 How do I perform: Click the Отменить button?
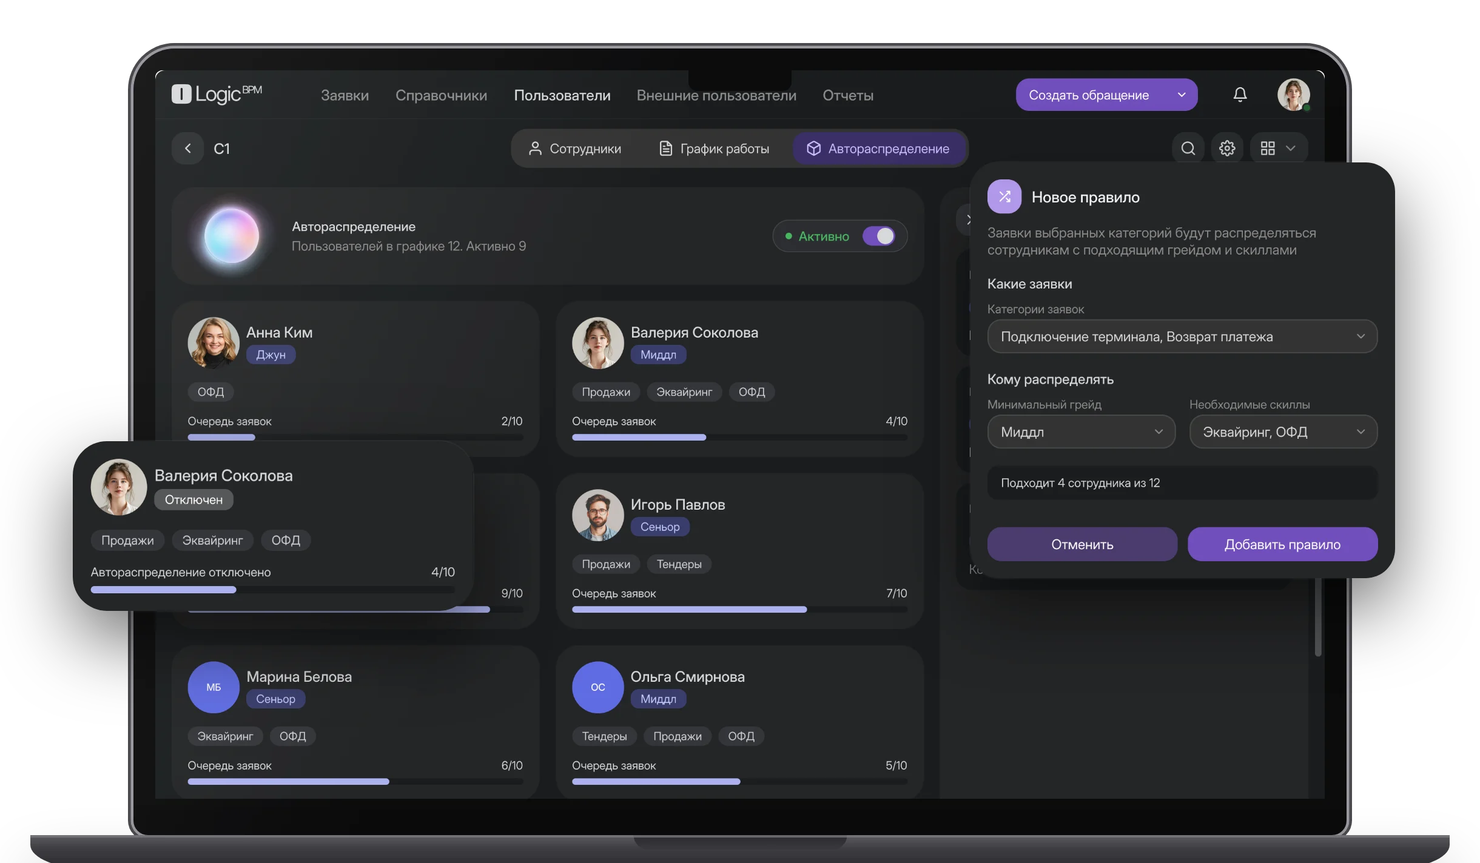(1082, 544)
